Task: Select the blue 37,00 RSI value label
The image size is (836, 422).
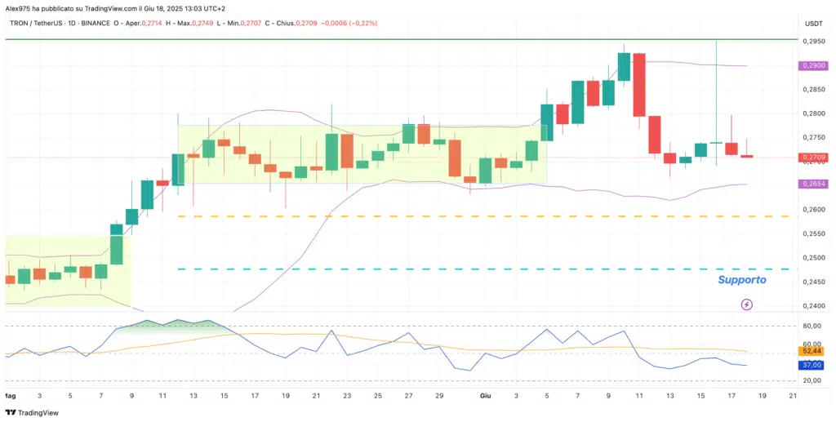Action: coord(813,365)
